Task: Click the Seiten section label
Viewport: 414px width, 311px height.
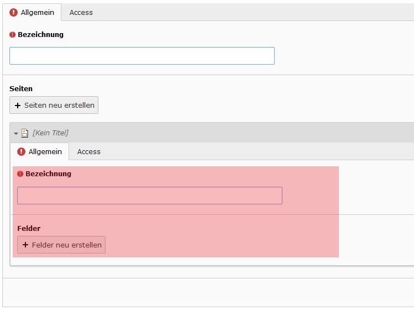Action: pyautogui.click(x=21, y=88)
